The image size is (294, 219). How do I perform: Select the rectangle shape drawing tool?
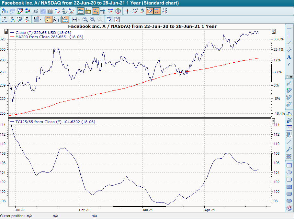[289, 165]
